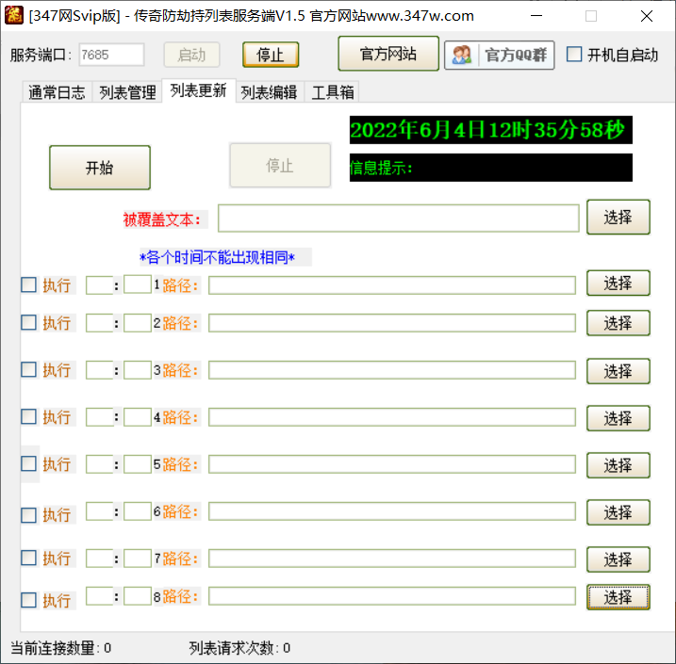Focus the path 1 text field
676x664 pixels.
coord(392,285)
